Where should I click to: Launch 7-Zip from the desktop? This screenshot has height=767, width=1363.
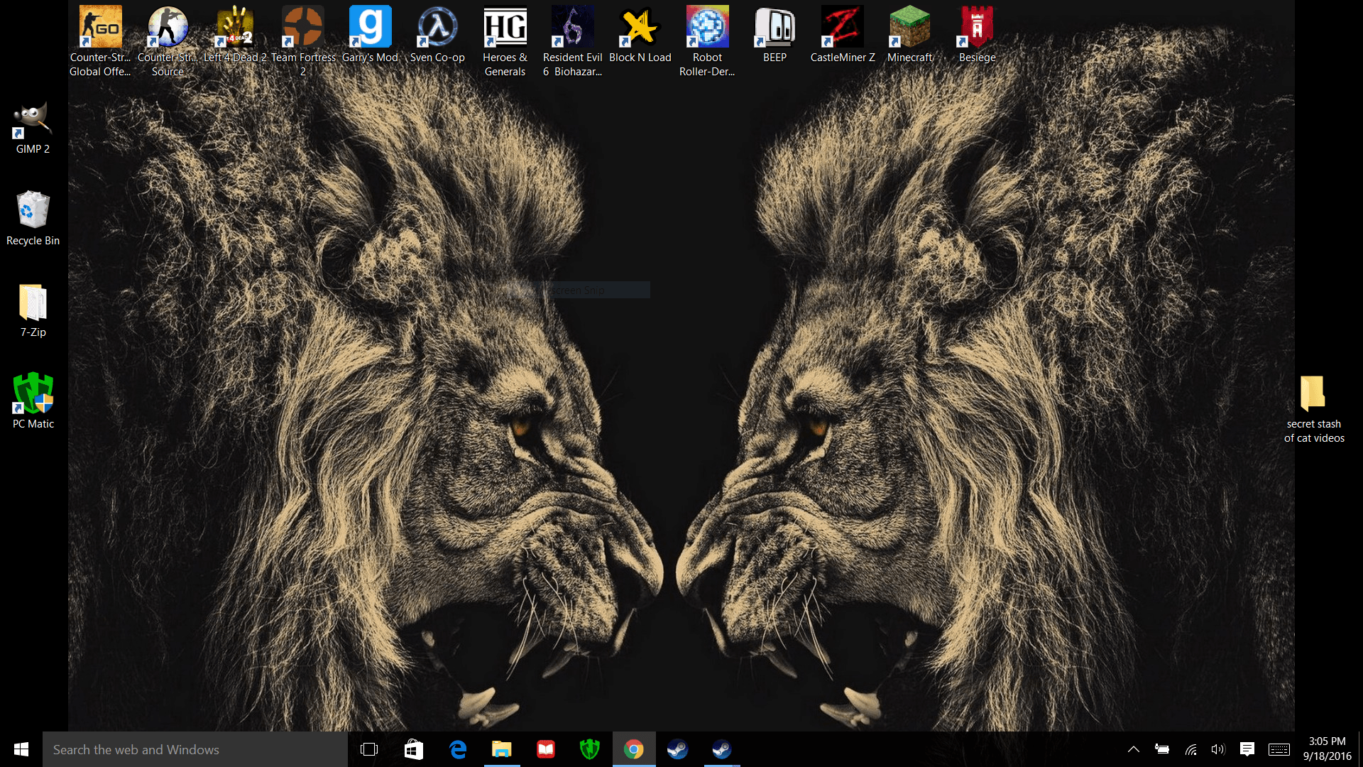(33, 303)
